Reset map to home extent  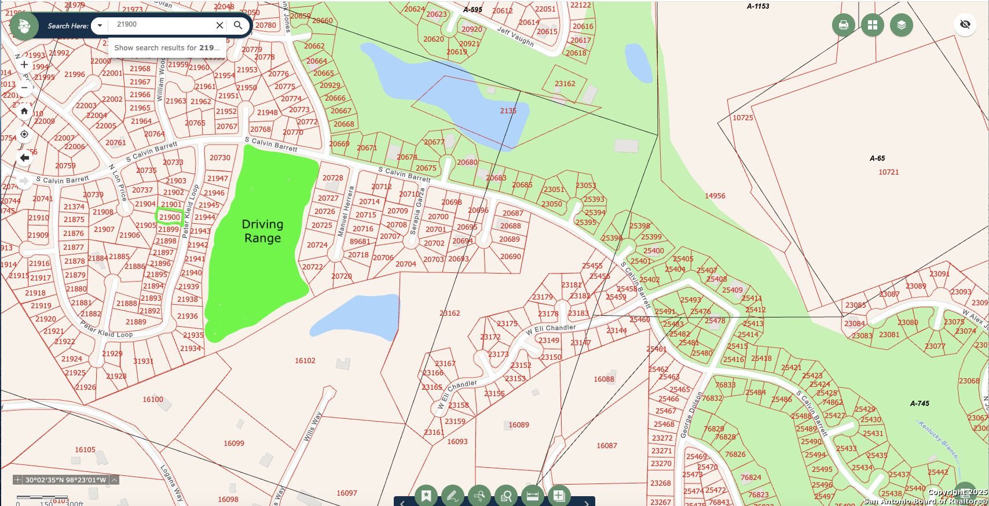[x=24, y=111]
